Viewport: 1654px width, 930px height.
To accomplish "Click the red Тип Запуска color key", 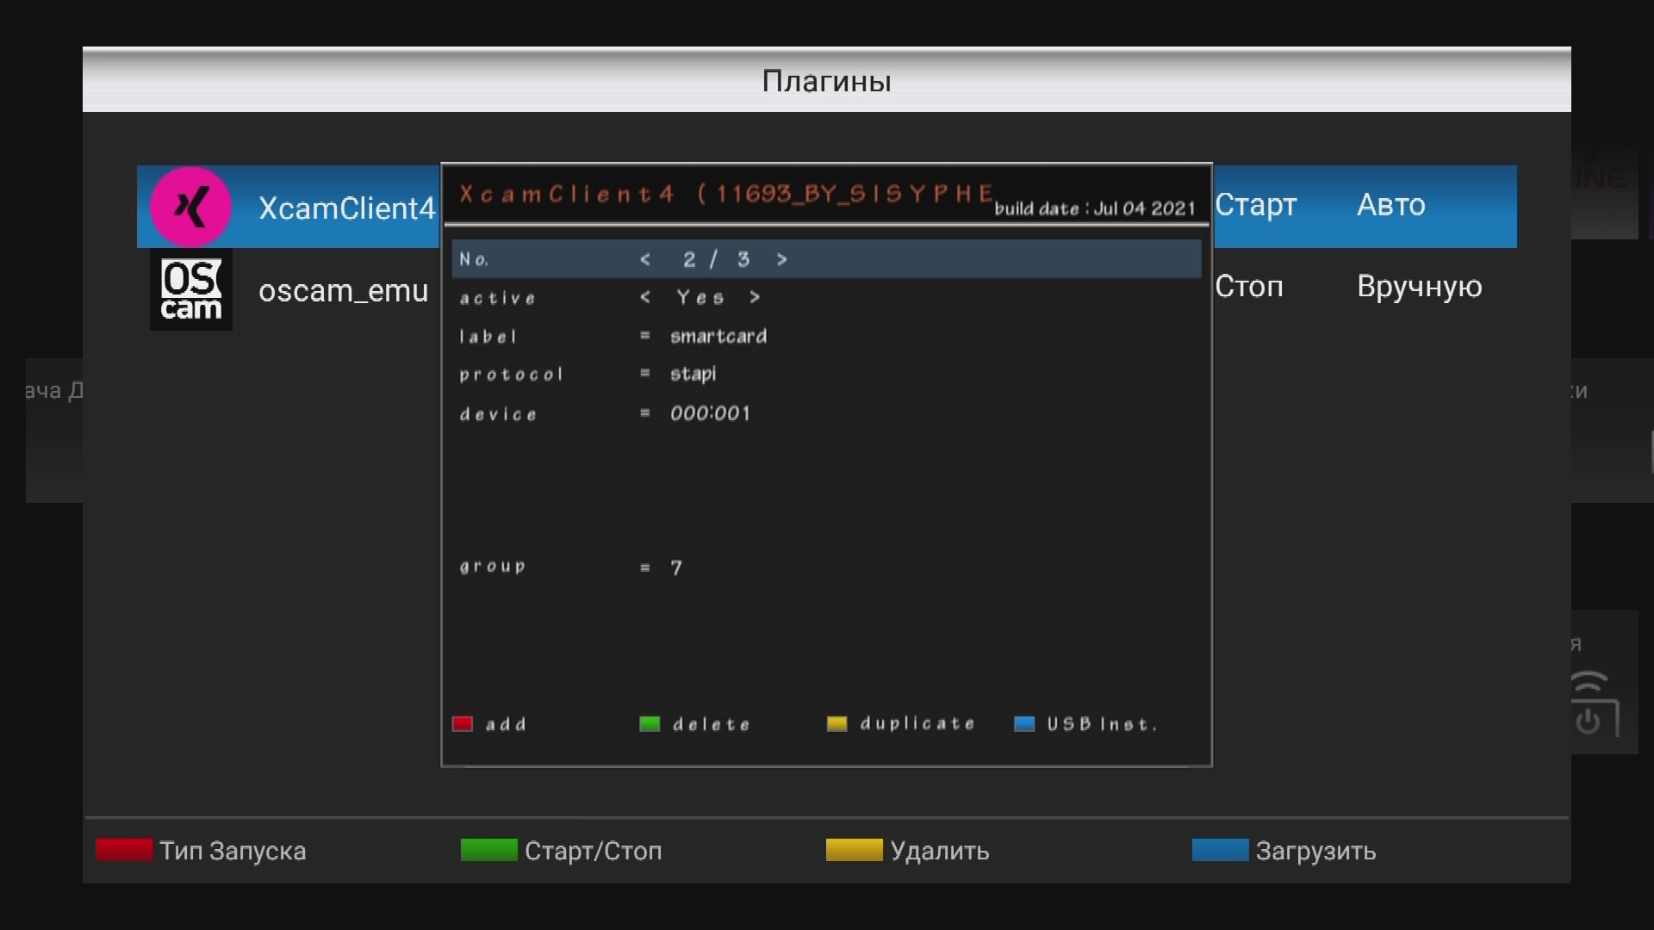I will 124,850.
